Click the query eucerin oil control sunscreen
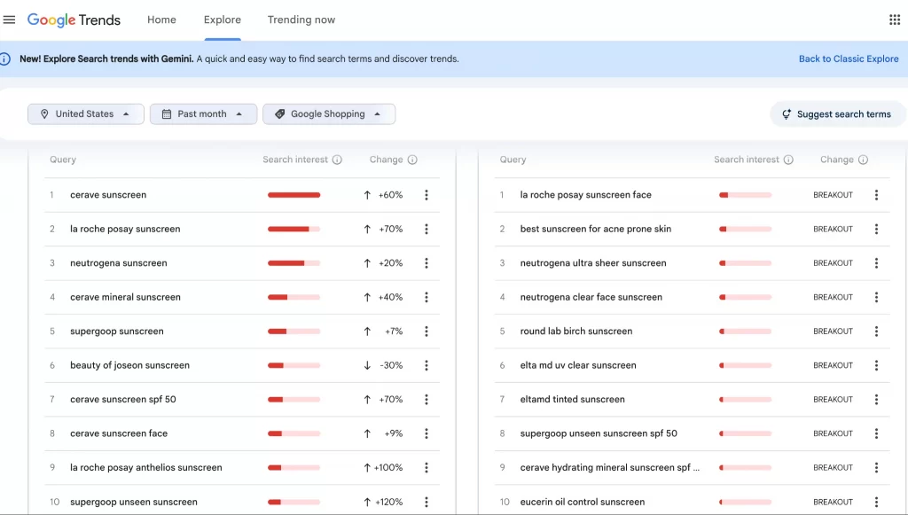Viewport: 908px width, 515px height. click(x=582, y=502)
